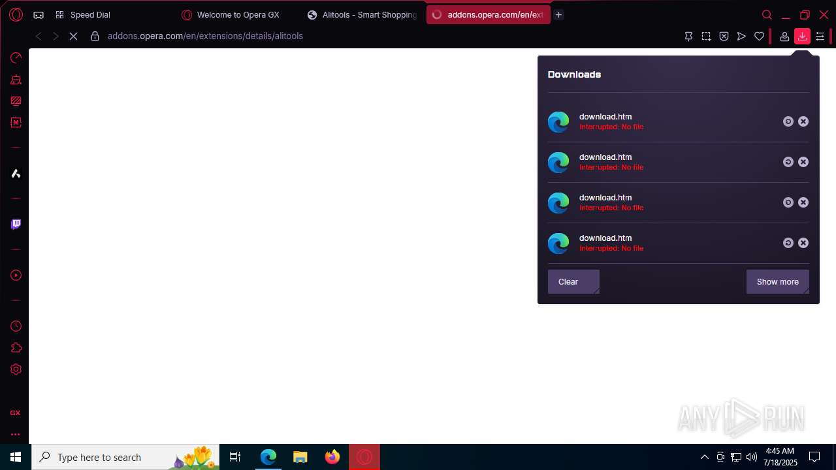Open GX Cleaner broom icon in sidebar
Viewport: 836px width, 470px height.
pos(16,80)
